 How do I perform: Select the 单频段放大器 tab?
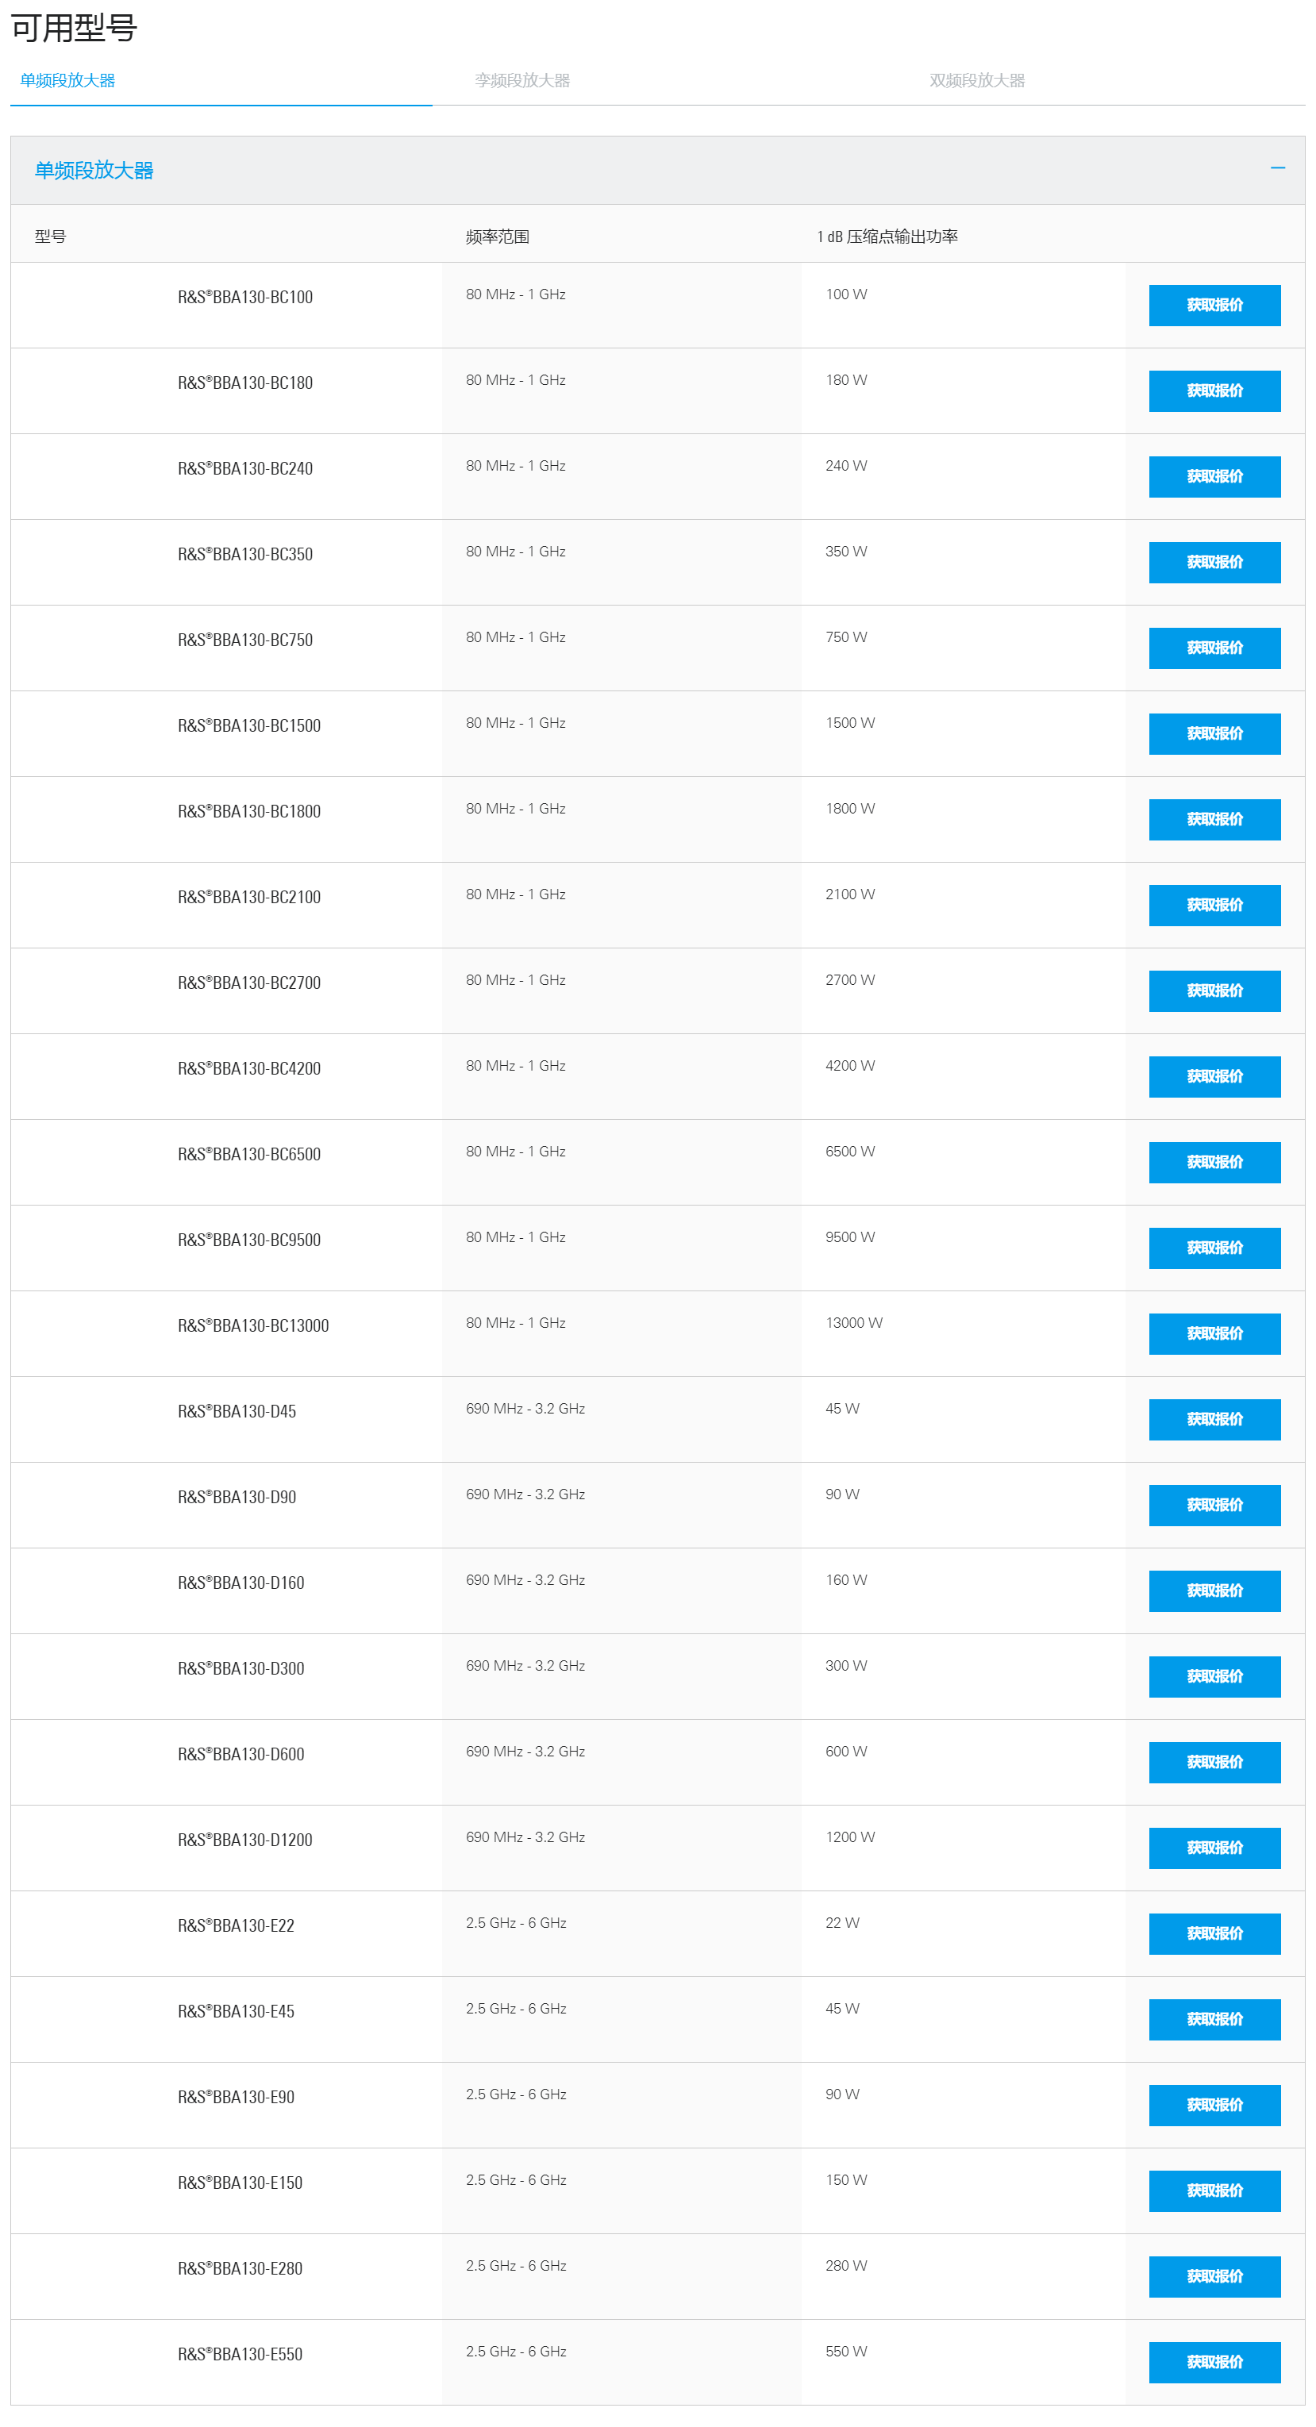(x=67, y=80)
